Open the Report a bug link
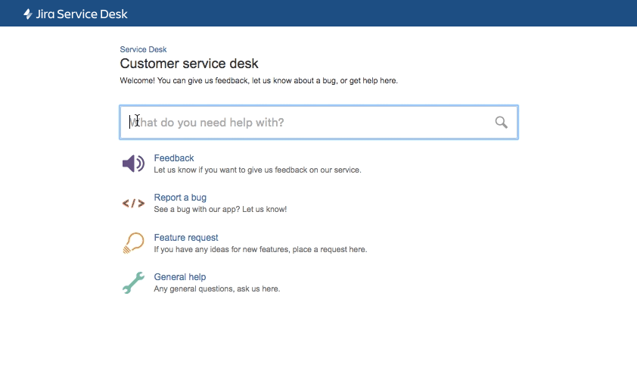Image resolution: width=637 pixels, height=371 pixels. point(180,198)
